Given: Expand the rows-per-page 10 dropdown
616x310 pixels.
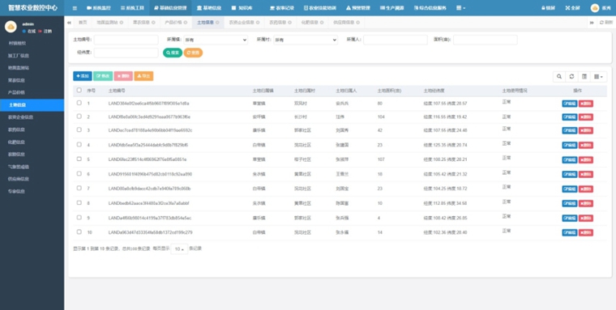Looking at the screenshot, I should point(179,248).
